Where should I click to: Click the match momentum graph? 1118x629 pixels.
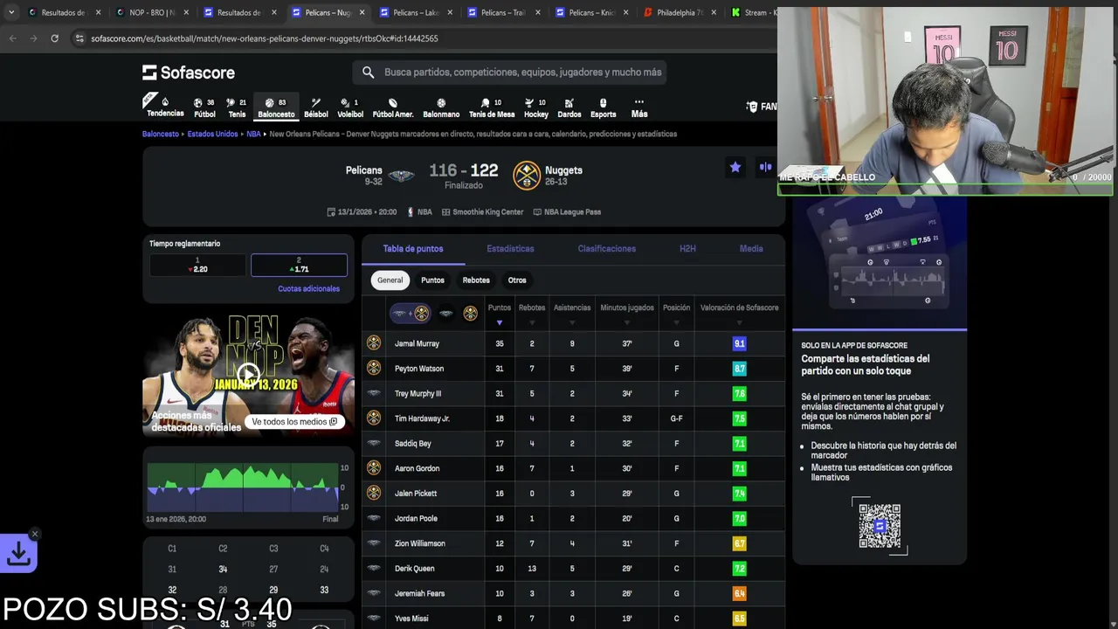point(243,489)
